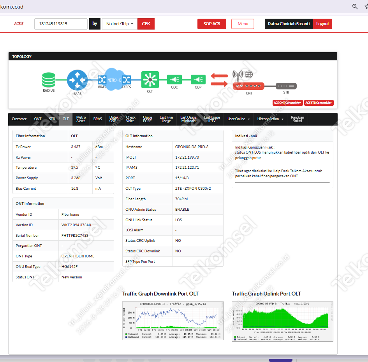Click the ODC node icon

point(174,80)
